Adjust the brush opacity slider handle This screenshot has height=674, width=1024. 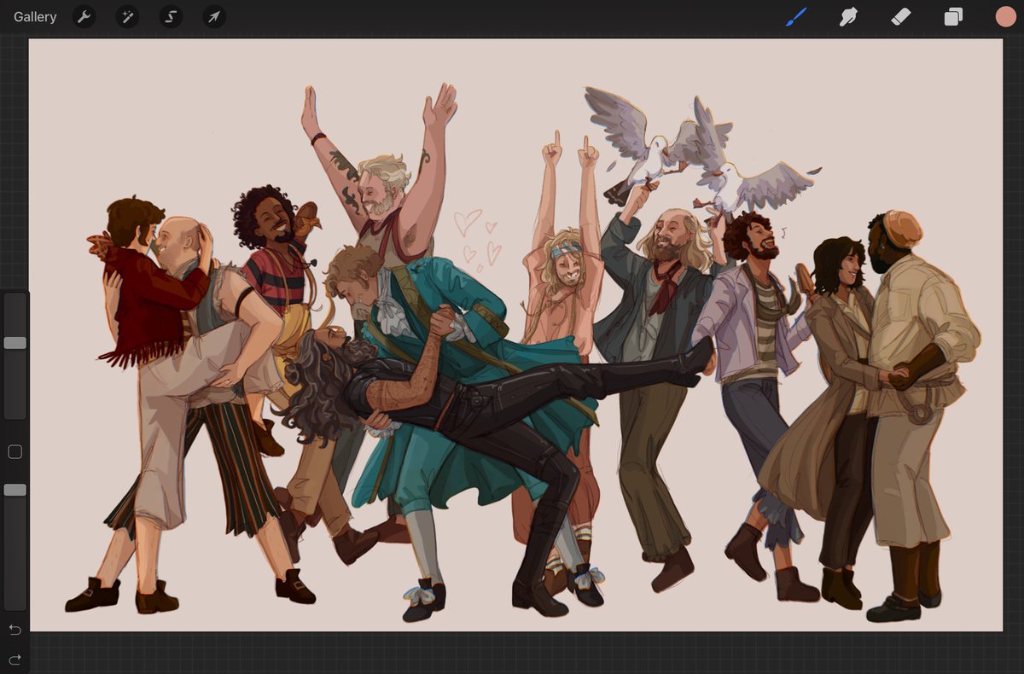click(x=15, y=490)
